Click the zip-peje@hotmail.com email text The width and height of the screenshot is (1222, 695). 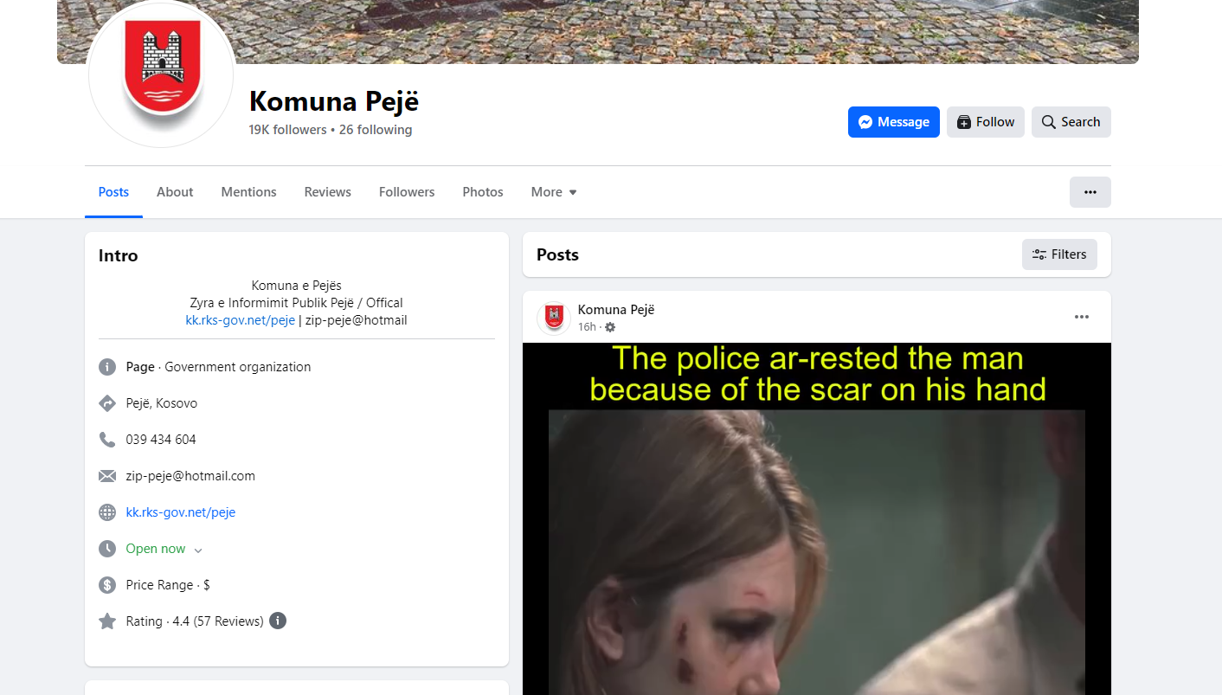click(x=190, y=476)
